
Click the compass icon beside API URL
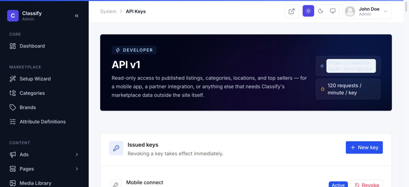[322, 66]
